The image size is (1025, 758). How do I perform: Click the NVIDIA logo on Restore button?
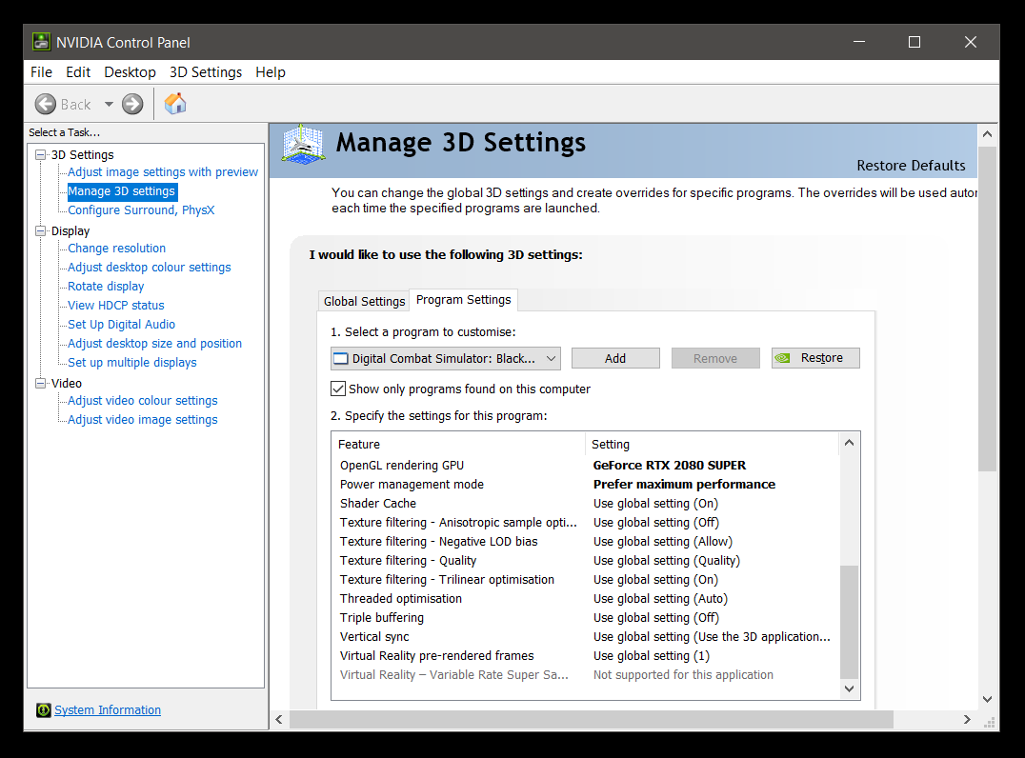click(x=782, y=357)
